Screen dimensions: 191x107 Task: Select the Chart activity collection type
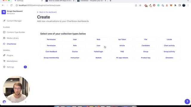click(x=169, y=45)
